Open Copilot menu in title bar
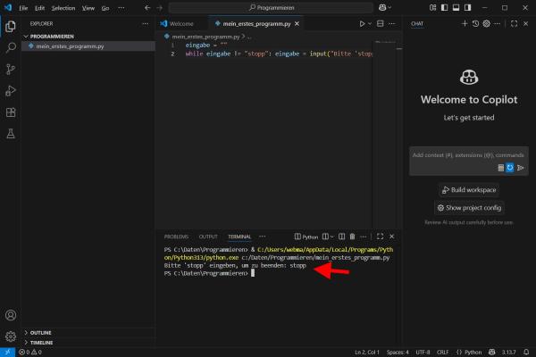This screenshot has width=536, height=357. click(384, 7)
